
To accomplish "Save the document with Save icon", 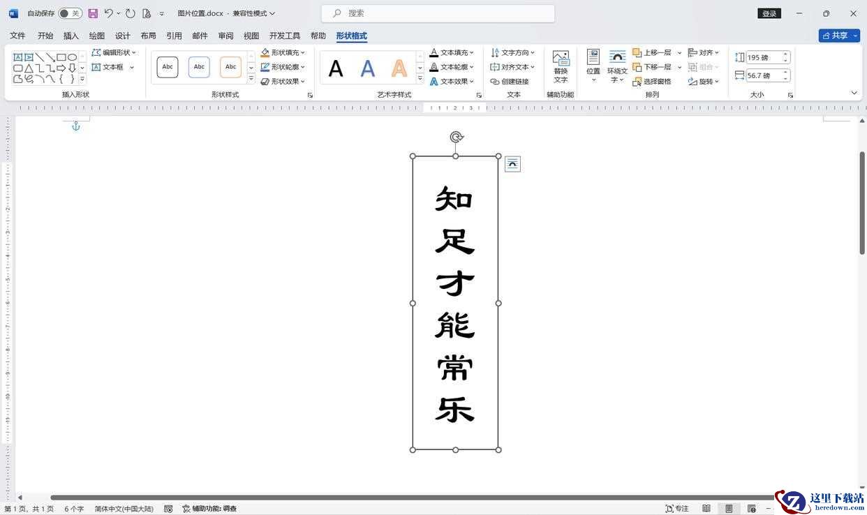I will coord(93,13).
